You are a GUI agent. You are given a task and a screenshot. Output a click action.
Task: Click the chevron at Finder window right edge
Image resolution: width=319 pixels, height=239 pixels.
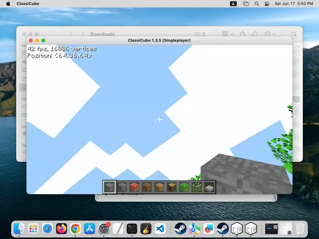click(x=298, y=47)
